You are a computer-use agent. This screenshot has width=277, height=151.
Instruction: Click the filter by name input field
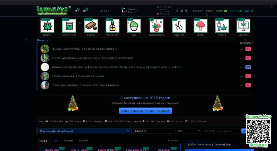222,131
